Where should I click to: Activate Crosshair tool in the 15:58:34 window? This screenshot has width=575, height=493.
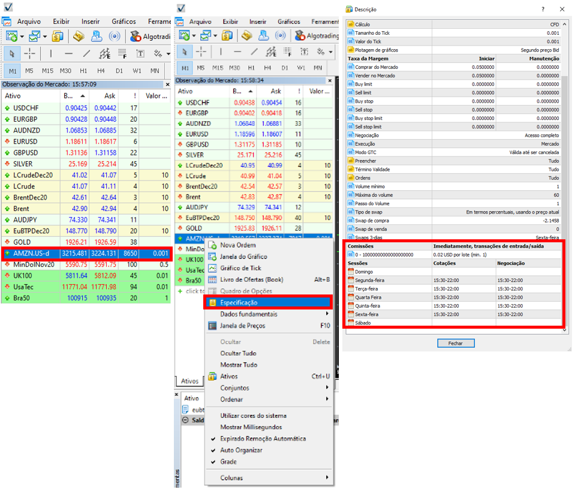click(x=201, y=52)
